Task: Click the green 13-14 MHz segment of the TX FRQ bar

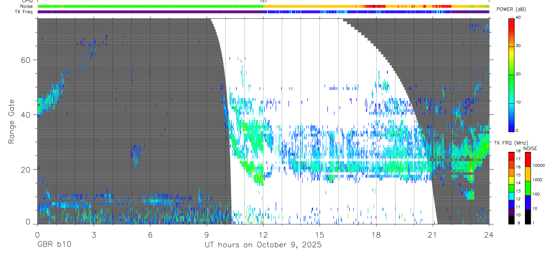Action: (x=511, y=188)
